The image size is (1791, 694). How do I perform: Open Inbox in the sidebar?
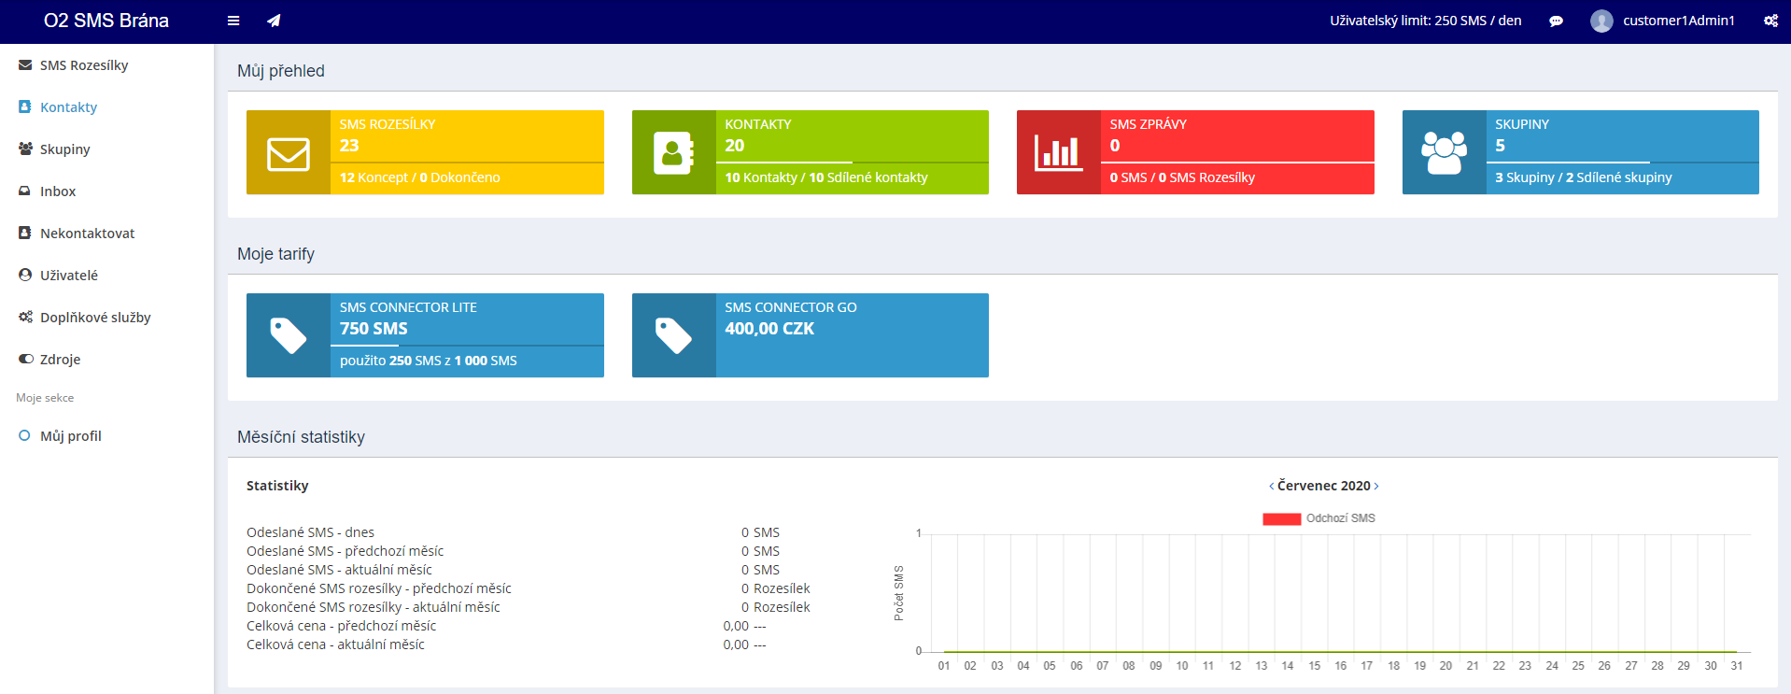point(58,191)
